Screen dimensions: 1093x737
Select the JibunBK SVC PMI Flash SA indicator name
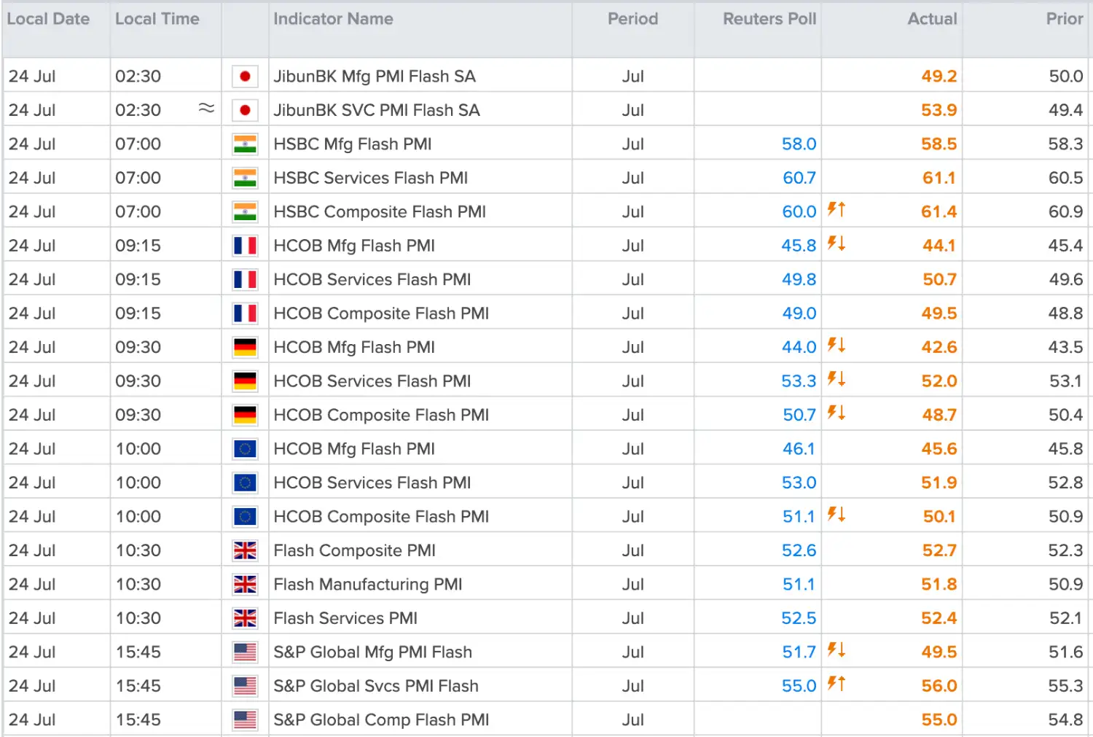pyautogui.click(x=377, y=110)
